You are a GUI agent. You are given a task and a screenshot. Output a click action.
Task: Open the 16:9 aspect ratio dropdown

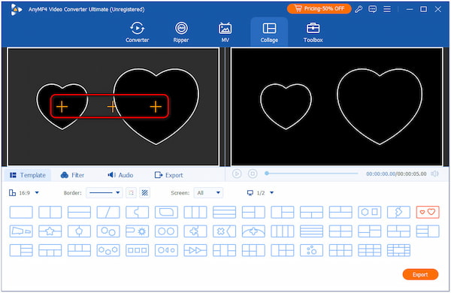coord(24,193)
